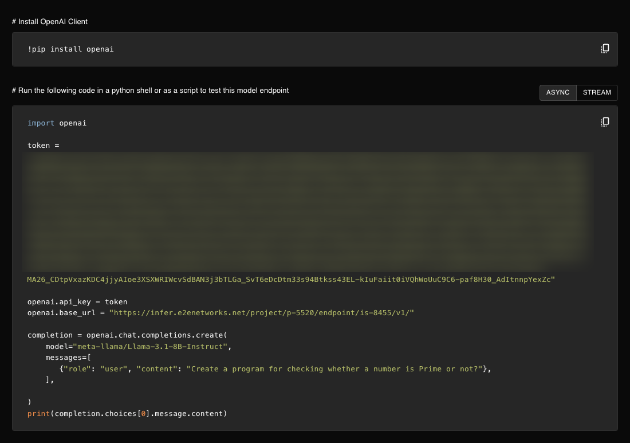Click the 'openai.api_key = token' line
This screenshot has height=443, width=630.
tap(77, 302)
